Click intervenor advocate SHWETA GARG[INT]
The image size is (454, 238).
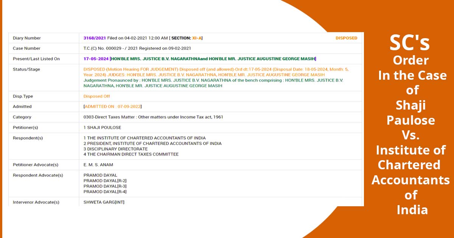[104, 202]
